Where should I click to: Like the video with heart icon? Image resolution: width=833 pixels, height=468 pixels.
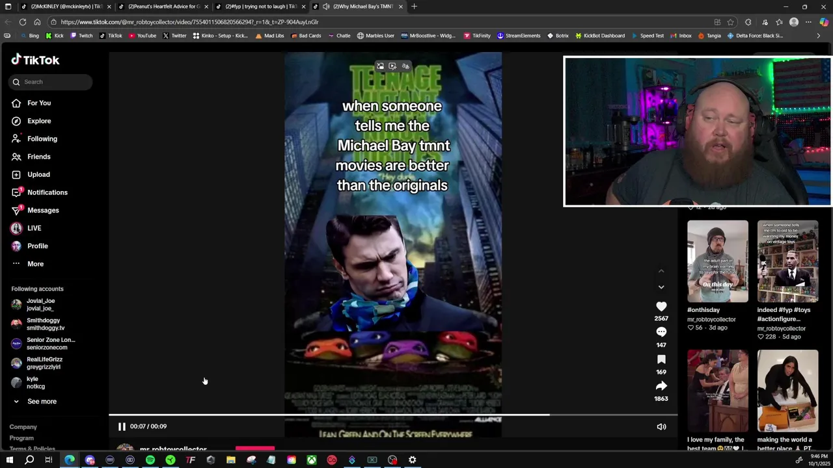(661, 306)
